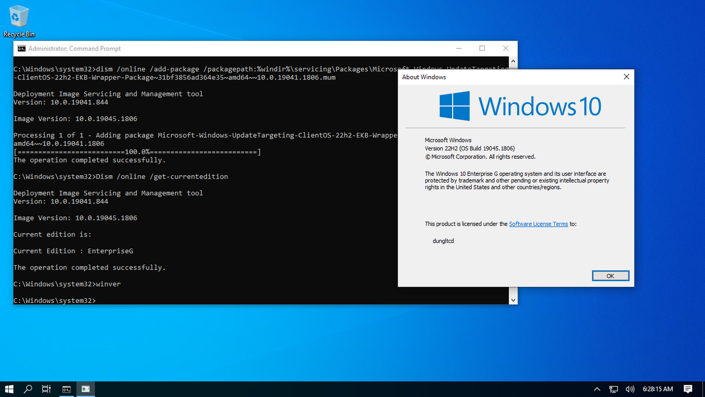Click the Command Prompt title bar icon
Image resolution: width=705 pixels, height=397 pixels.
tap(21, 49)
